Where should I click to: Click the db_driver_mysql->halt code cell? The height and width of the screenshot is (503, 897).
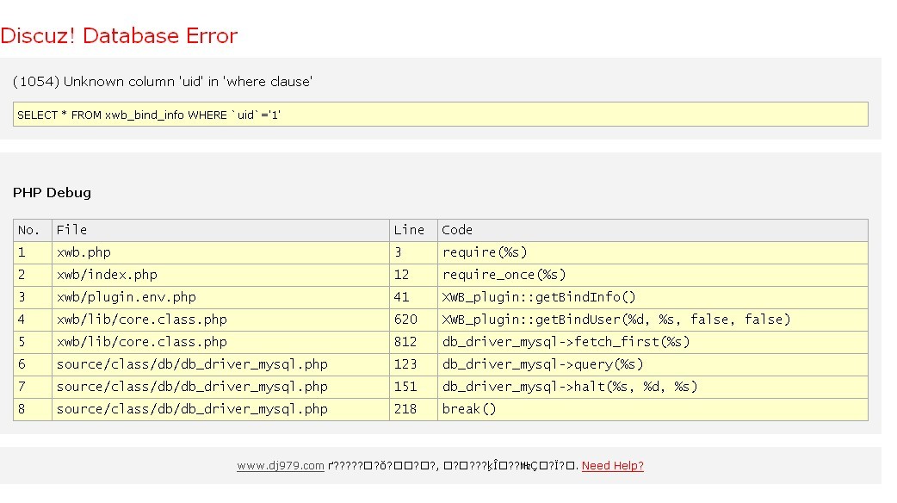tap(653, 386)
